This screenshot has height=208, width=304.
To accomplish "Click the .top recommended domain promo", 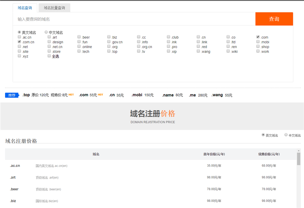I will [x=26, y=95].
